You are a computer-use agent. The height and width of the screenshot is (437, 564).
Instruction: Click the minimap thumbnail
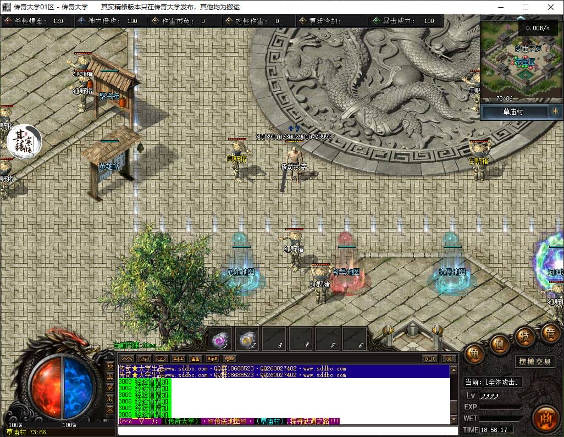coord(522,60)
